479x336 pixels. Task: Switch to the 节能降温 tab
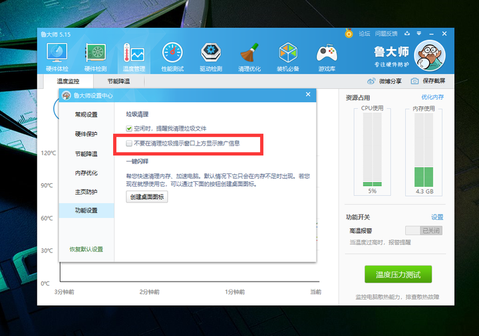(x=118, y=82)
